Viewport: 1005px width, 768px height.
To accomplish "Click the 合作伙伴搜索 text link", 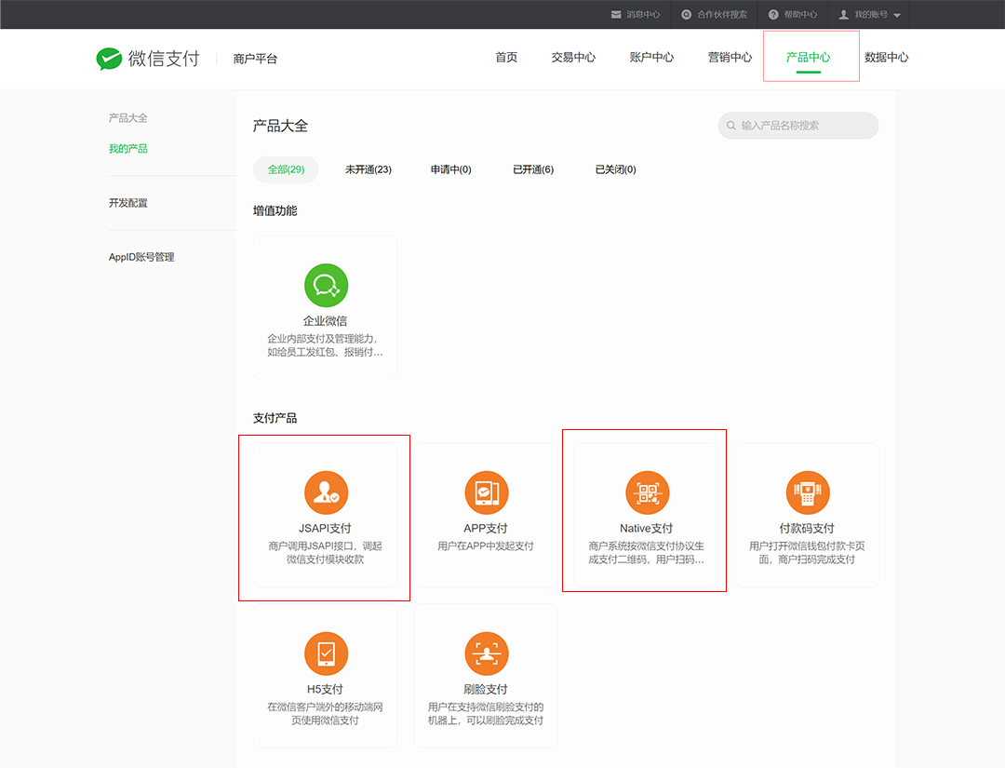I will [722, 15].
